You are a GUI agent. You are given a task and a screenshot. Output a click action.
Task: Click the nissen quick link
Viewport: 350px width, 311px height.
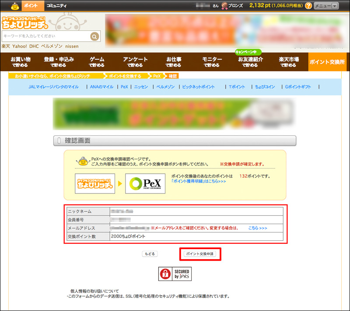[x=72, y=46]
